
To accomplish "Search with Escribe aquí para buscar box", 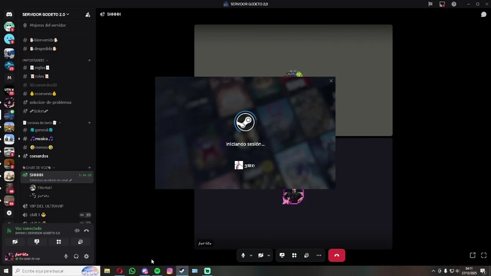I will tap(56, 271).
